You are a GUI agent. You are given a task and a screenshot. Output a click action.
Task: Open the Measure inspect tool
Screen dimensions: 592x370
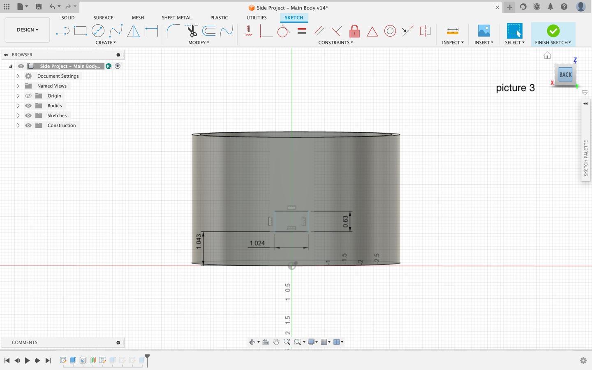click(452, 31)
